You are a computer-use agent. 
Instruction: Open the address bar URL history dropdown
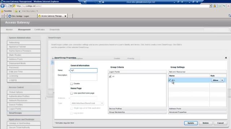pyautogui.click(x=210, y=6)
